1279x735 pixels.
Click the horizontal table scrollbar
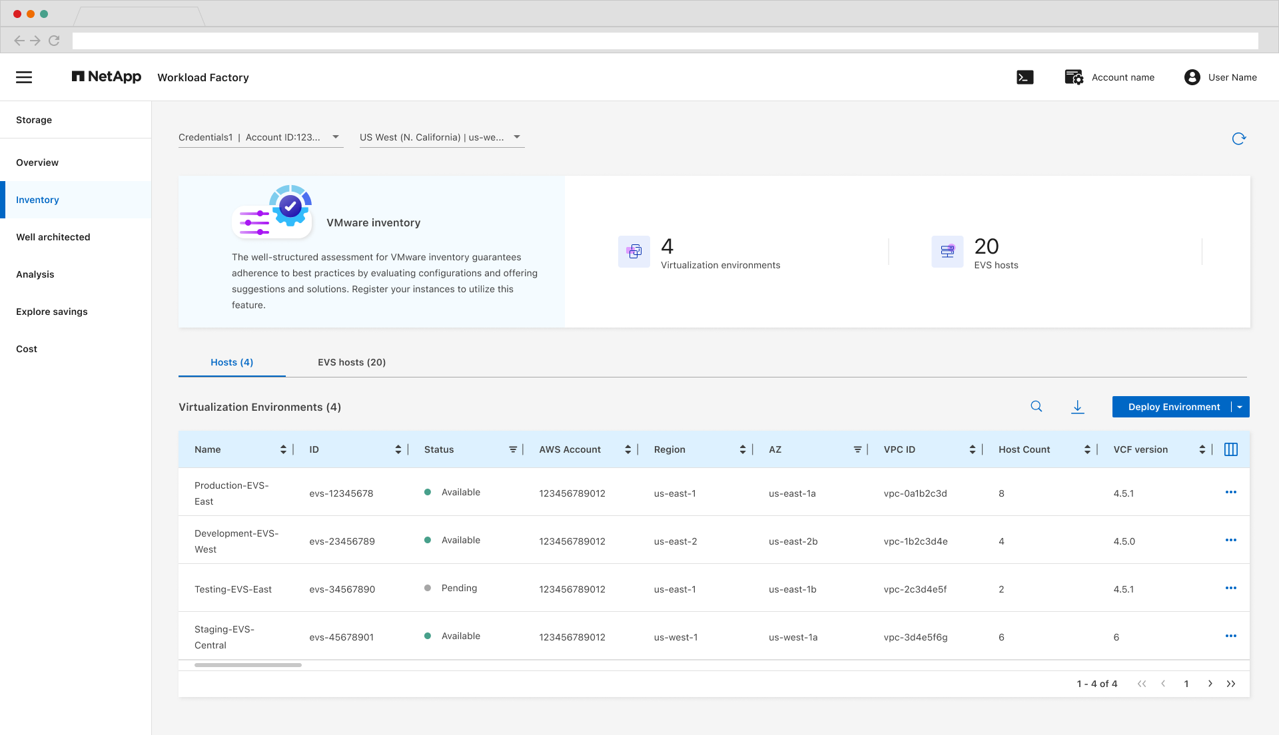[x=248, y=665]
